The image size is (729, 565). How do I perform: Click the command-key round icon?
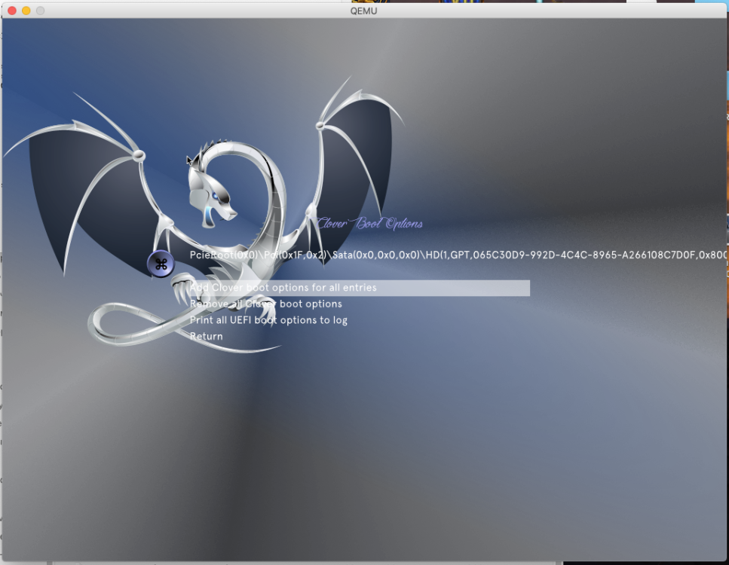[x=161, y=264]
